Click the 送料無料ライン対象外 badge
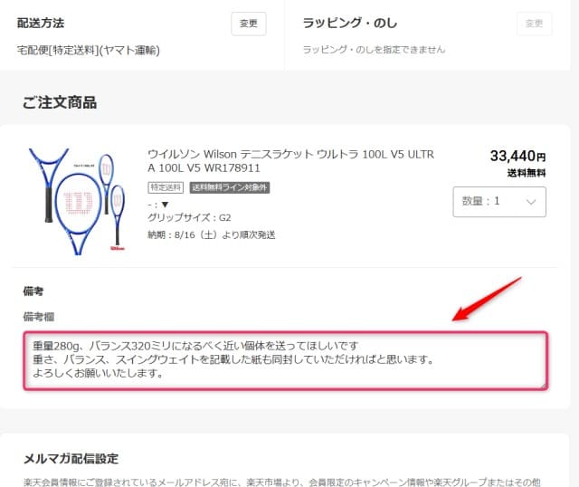This screenshot has width=579, height=487. click(x=230, y=187)
